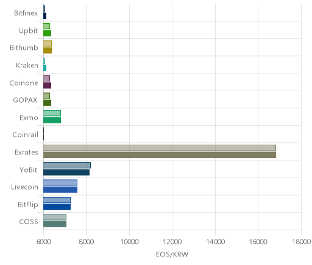312x265 pixels.
Task: Click the Livecoin dark blue bar
Action: [60, 190]
